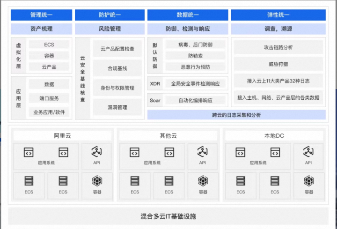Screen dimensions: 337x229
Task: Select the 容器 cube icon in 其他云 section
Action: point(203,181)
